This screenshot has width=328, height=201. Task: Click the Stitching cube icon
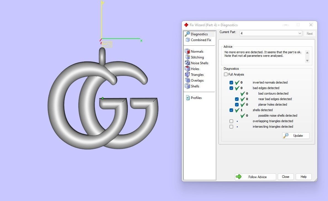(187, 57)
